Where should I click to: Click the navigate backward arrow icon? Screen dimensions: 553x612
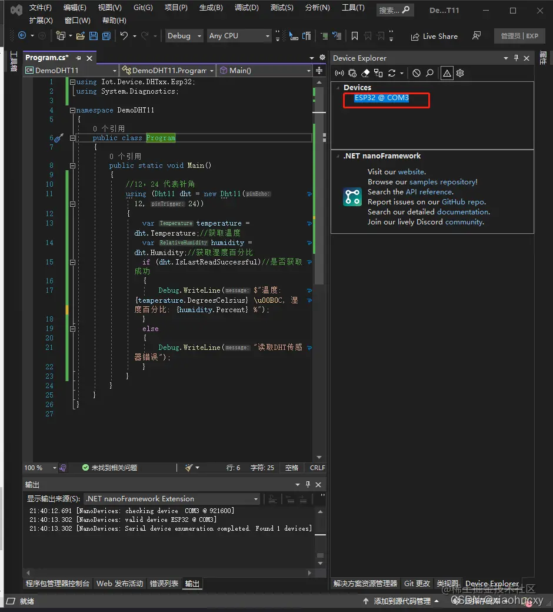point(22,36)
